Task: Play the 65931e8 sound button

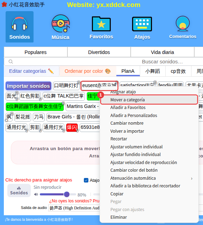Action: coord(90,127)
